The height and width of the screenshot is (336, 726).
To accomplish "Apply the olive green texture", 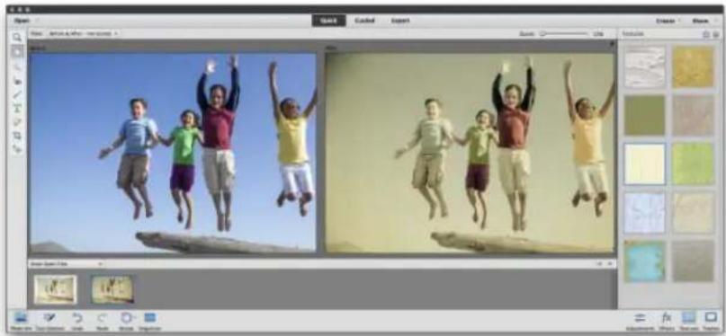I will tap(644, 115).
